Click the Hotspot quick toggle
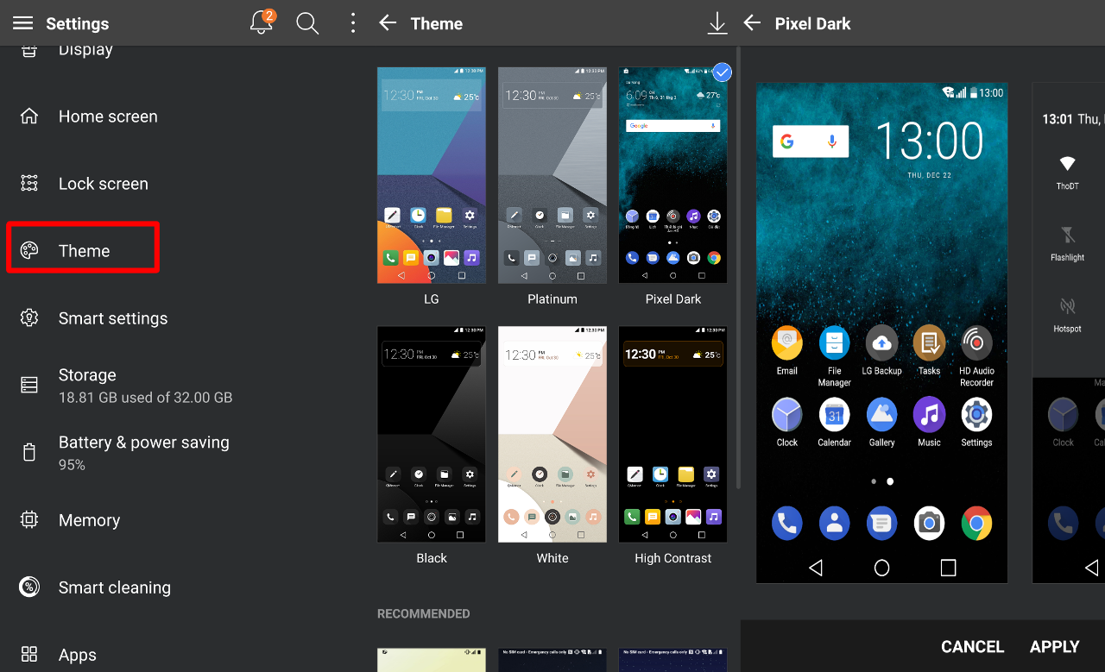Screen dimensions: 1105x672 pyautogui.click(x=1067, y=315)
